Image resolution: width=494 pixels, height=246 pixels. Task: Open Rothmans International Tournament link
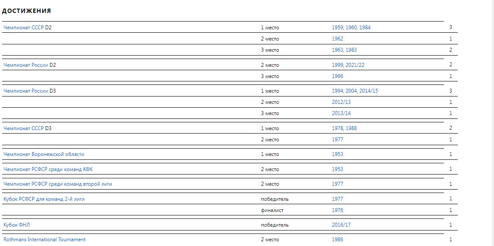(44, 240)
